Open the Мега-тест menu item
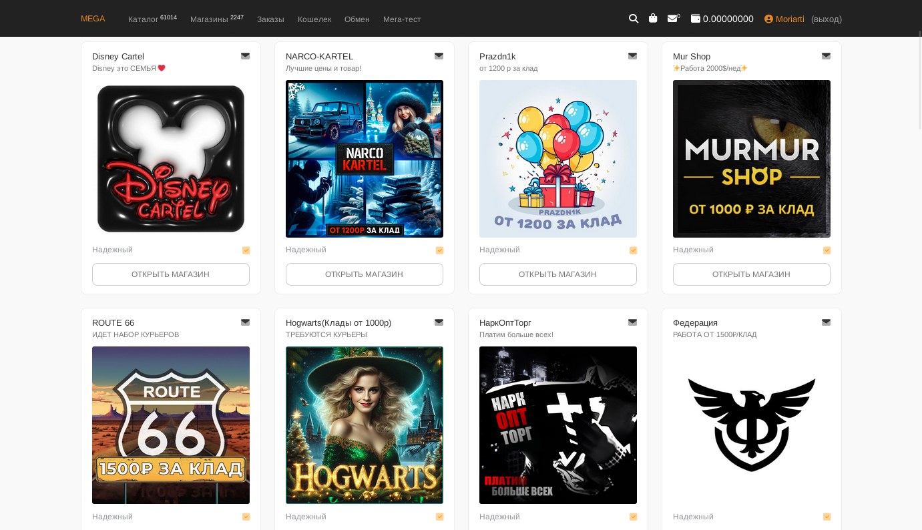This screenshot has width=922, height=530. (x=402, y=19)
